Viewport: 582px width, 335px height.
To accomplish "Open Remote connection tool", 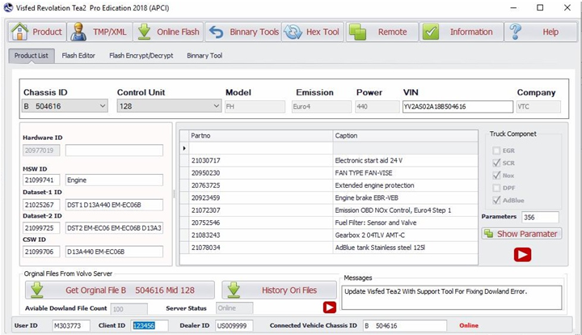I will [382, 32].
